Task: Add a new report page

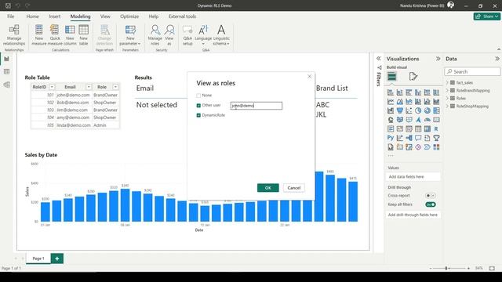Action: [57, 258]
